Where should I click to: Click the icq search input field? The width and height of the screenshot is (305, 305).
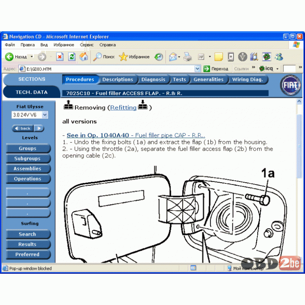[x=289, y=69]
